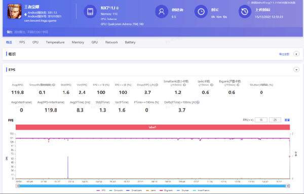304x194 pixels.
Task: Click the SmallJank value 1.2
Action: [178, 92]
